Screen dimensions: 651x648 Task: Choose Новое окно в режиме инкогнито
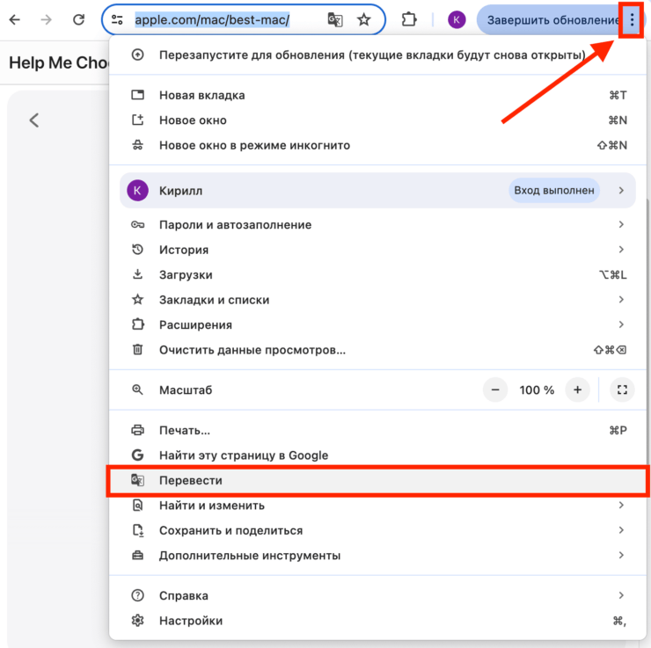(254, 145)
